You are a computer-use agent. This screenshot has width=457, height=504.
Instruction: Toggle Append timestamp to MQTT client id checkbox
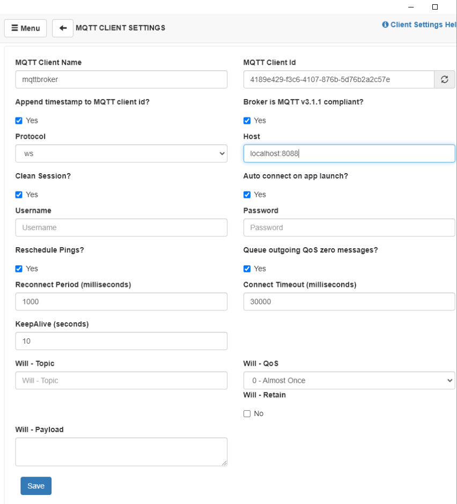(x=19, y=121)
